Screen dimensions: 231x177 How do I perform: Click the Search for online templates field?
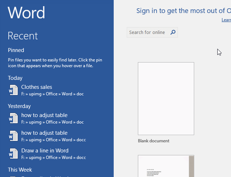(152, 32)
